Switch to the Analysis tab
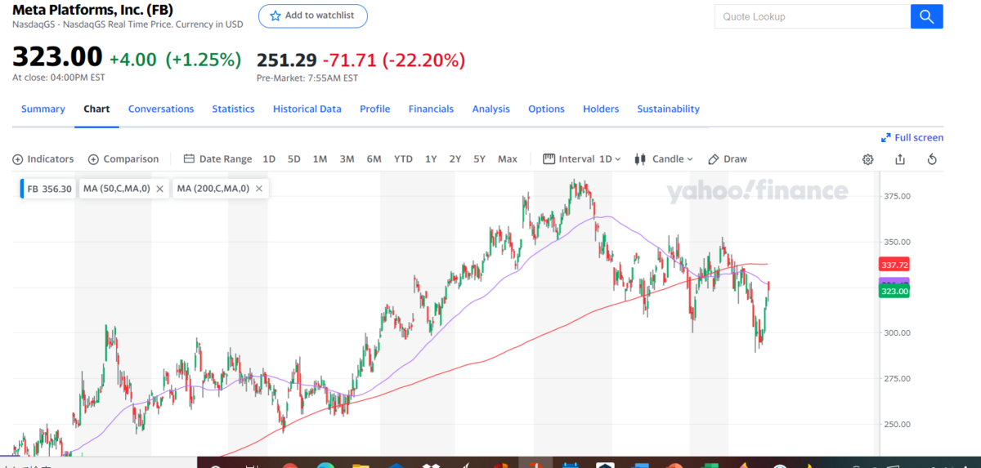Image resolution: width=981 pixels, height=468 pixels. (490, 109)
